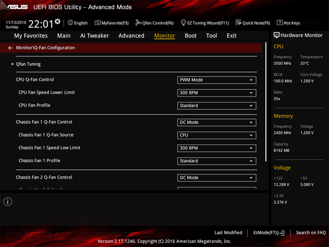The width and height of the screenshot is (329, 247).
Task: Switch to the Main tab
Action: (64, 36)
